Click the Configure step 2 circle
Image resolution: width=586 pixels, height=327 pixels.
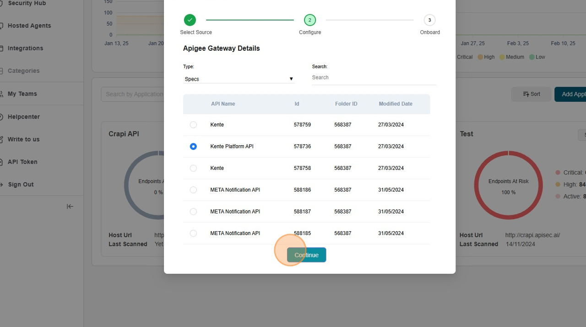tap(310, 20)
